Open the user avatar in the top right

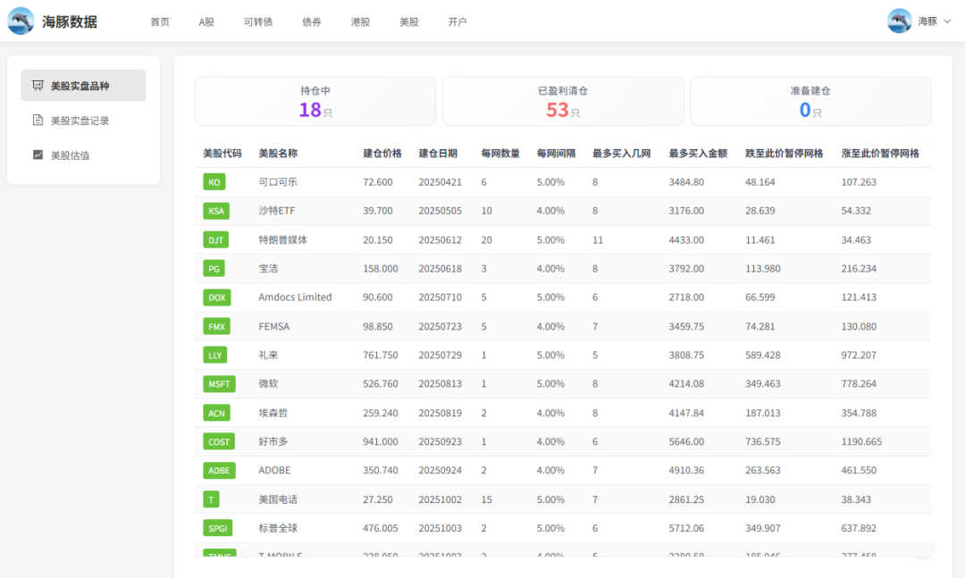[899, 21]
